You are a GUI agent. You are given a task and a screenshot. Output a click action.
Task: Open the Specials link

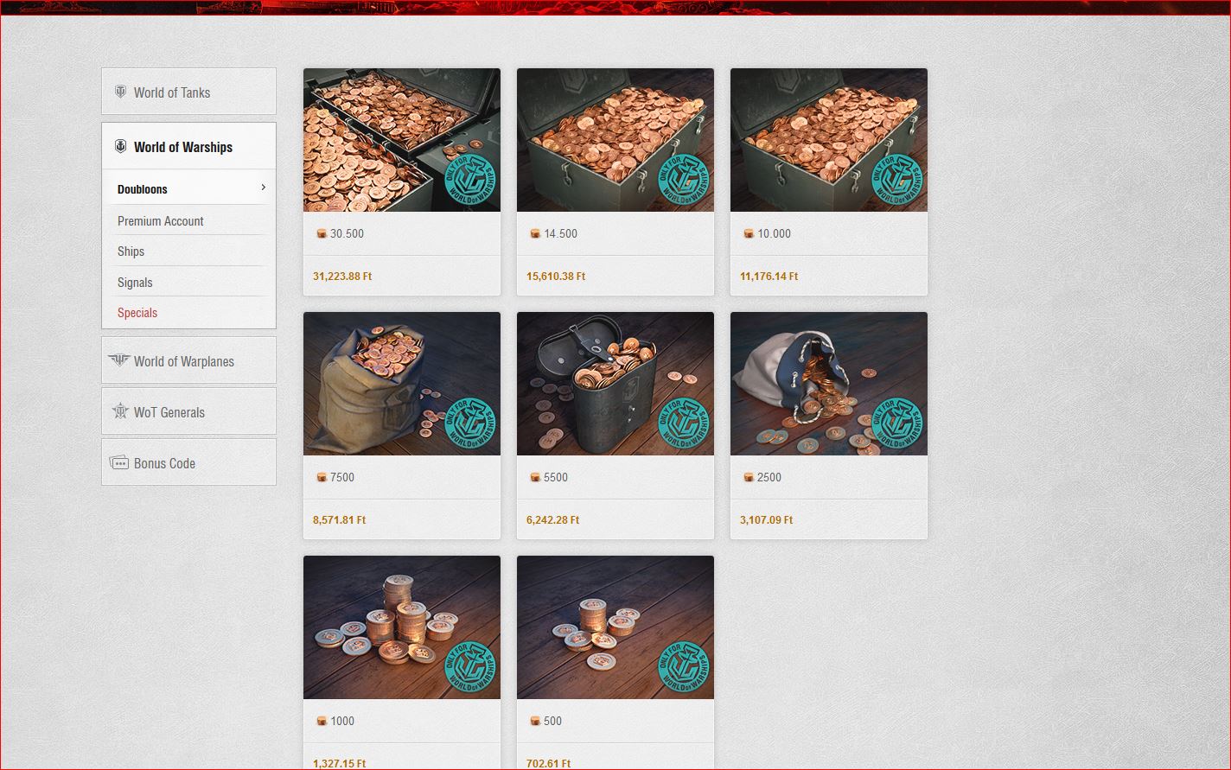pyautogui.click(x=137, y=313)
